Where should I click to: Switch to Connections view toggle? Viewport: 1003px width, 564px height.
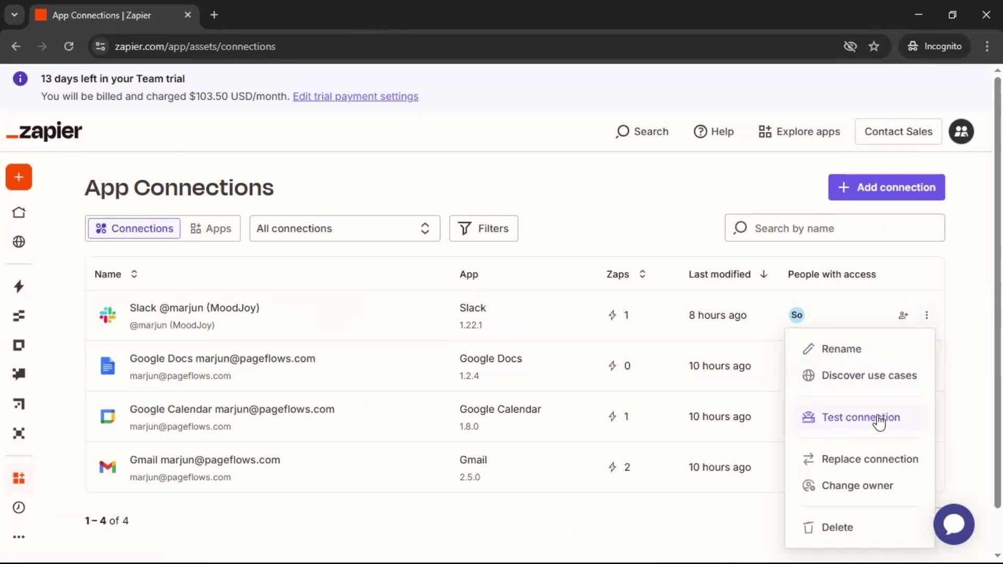134,228
